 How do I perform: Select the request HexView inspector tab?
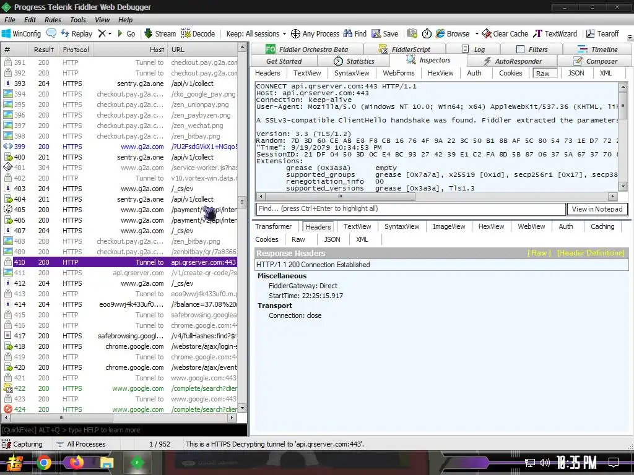click(440, 73)
